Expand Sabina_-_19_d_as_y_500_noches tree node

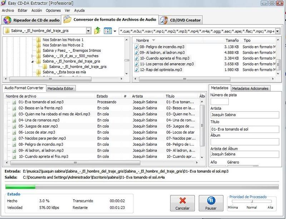[33, 56]
